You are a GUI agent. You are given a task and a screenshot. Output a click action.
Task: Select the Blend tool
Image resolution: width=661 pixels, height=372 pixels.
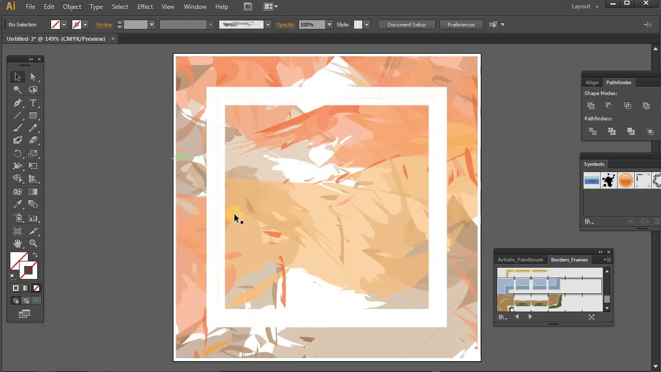pos(33,204)
